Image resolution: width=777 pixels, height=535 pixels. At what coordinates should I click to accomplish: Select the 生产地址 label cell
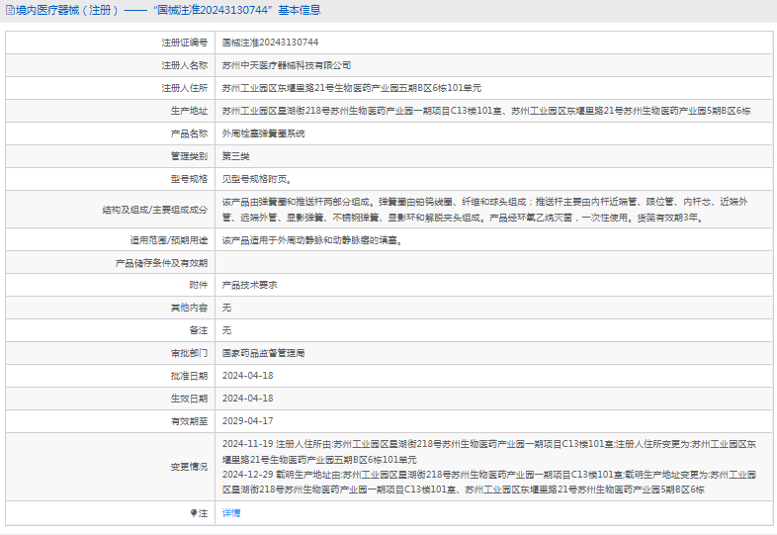tap(111, 111)
